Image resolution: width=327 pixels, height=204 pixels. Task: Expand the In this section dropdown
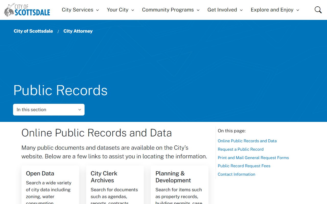pos(49,110)
